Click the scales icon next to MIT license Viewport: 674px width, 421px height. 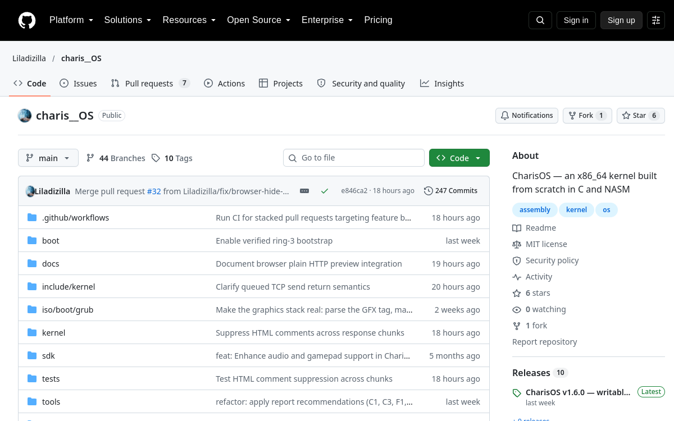(517, 244)
